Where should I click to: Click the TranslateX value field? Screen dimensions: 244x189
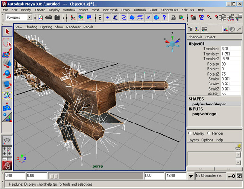[x=231, y=49]
